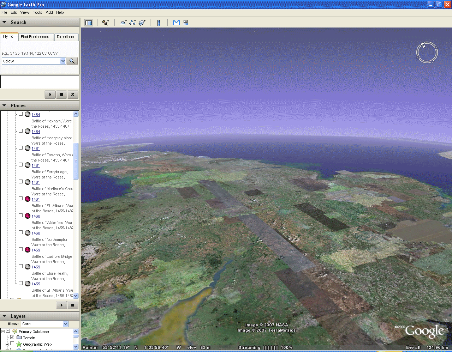Click placemark icon for Battle of Towton
Viewport: 452px width, 352px height.
(28, 148)
